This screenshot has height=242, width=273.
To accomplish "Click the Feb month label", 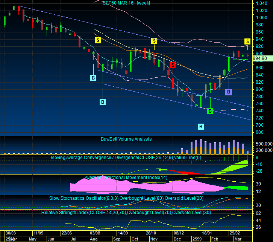I will point(215,239).
